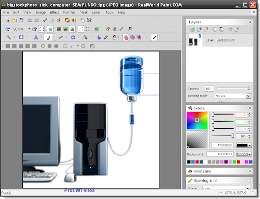
Task: Pick the bright green palette swatch
Action: coord(234,162)
